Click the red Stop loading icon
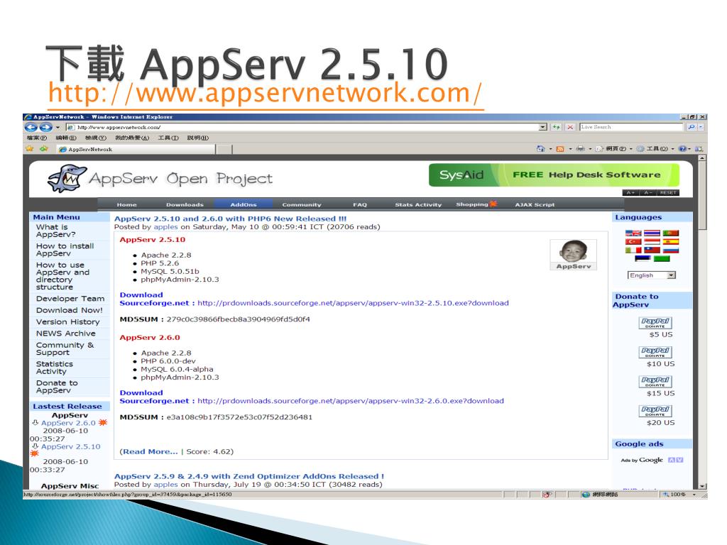This screenshot has height=545, width=727. (x=570, y=127)
